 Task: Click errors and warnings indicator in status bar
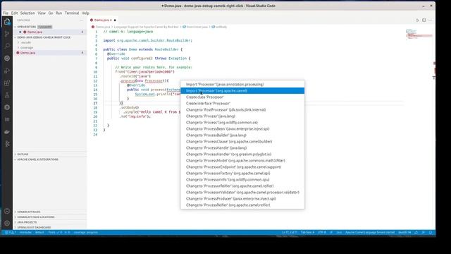click(x=11, y=232)
